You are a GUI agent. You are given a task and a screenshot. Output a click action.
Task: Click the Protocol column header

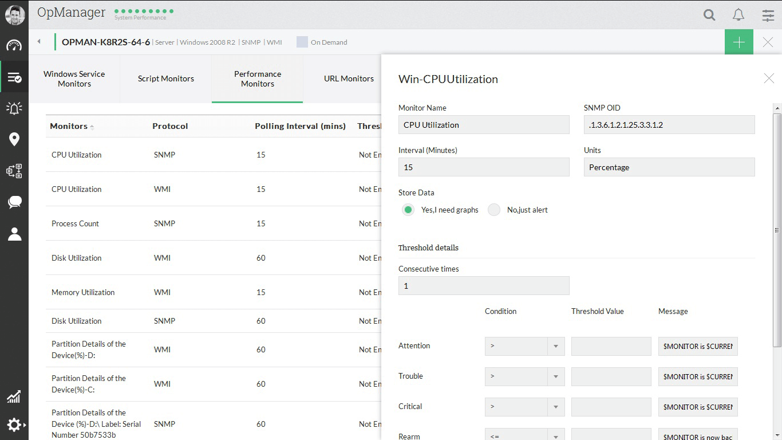[x=170, y=126]
